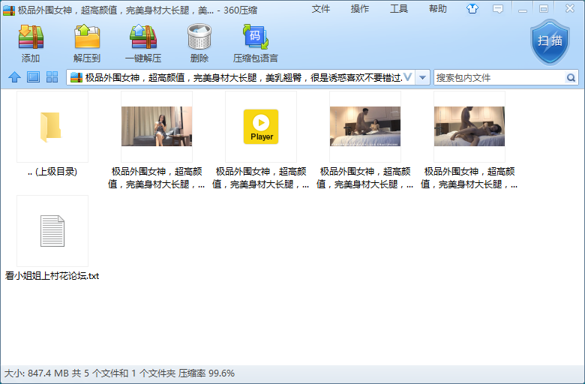585x384 pixels.
Task: Click the 一键解压 (One-click extract) icon
Action: click(143, 37)
